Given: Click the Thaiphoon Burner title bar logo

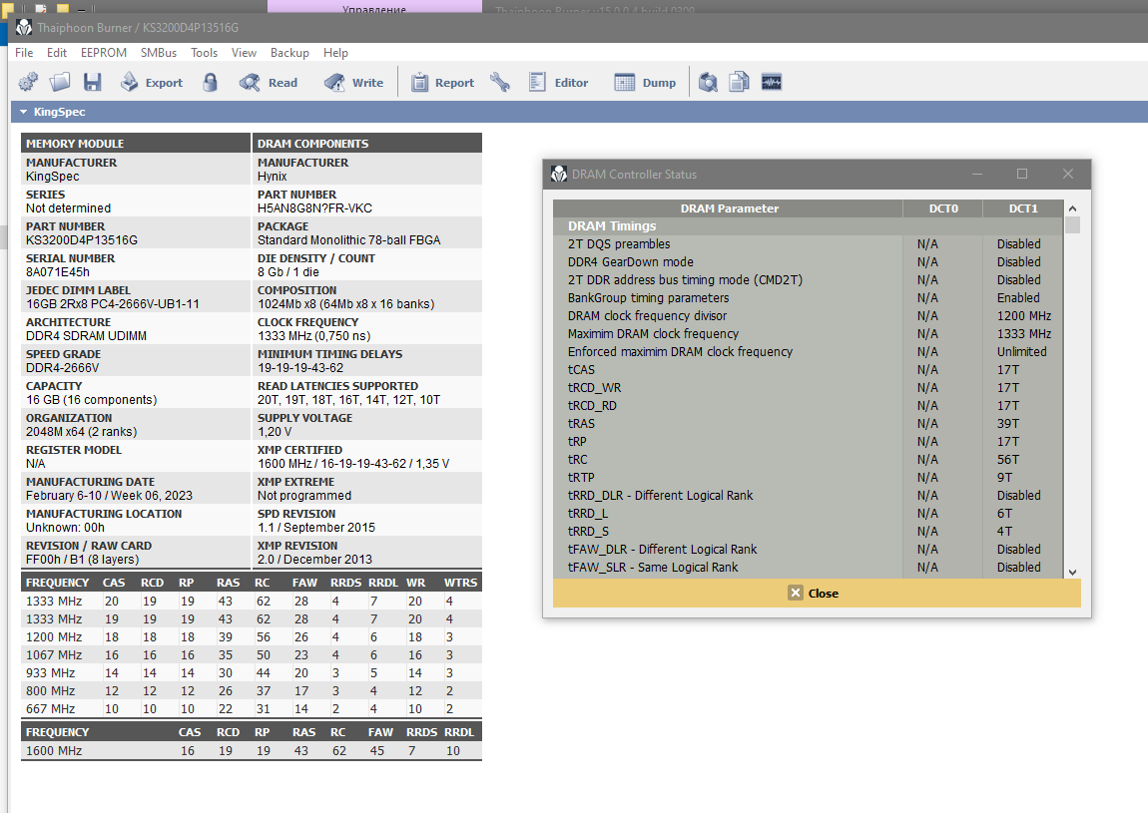Looking at the screenshot, I should (x=24, y=28).
